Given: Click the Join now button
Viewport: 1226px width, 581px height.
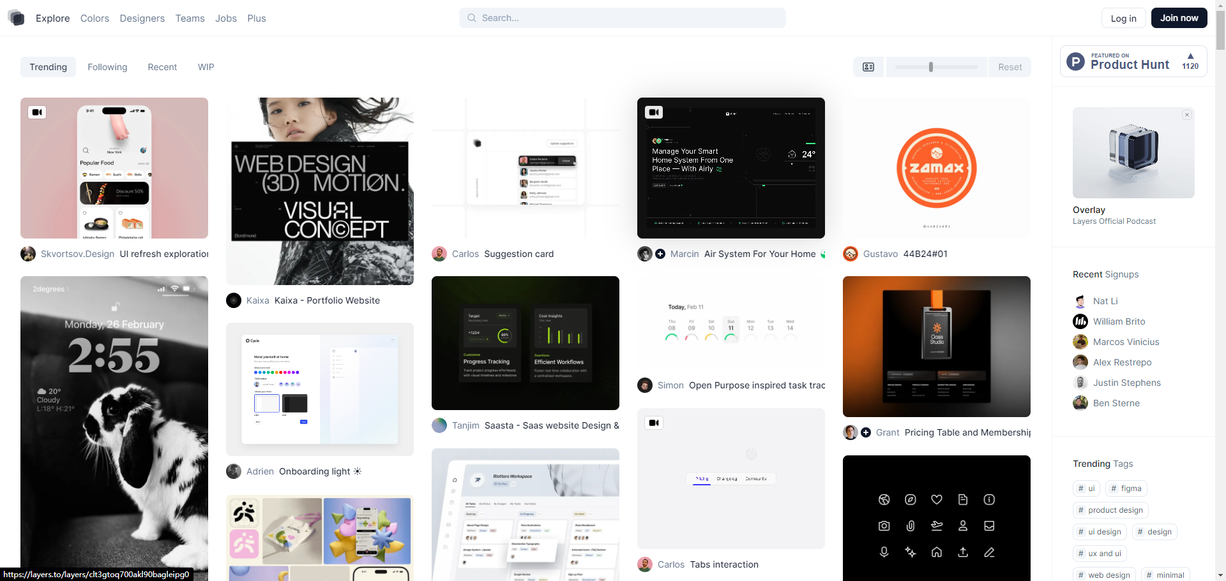Looking at the screenshot, I should (1179, 18).
